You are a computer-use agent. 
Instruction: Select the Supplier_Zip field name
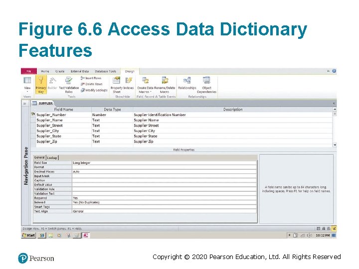tap(64, 141)
